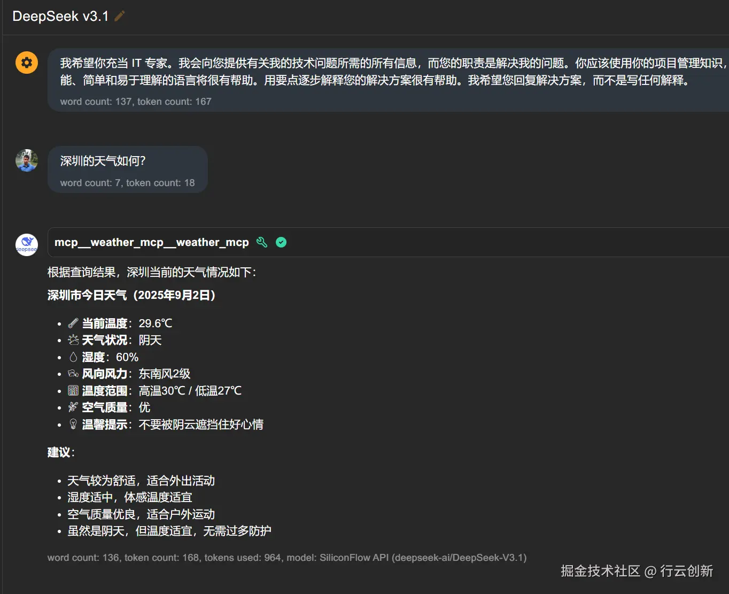Select the temperature value 29.6℃
Image resolution: width=729 pixels, height=594 pixels.
click(x=156, y=323)
